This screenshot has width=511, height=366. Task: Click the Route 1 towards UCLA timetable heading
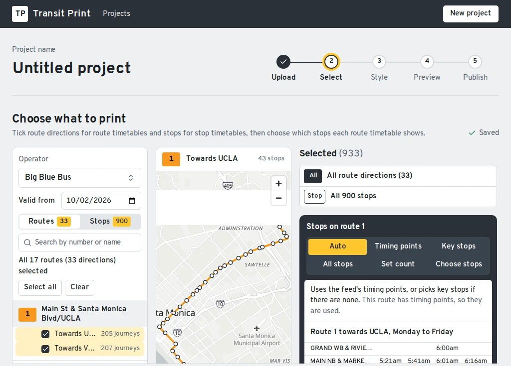(x=382, y=332)
